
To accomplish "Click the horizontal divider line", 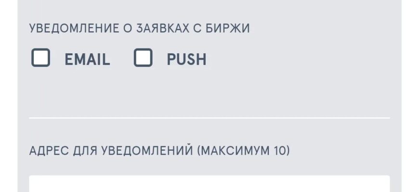I will click(209, 118).
